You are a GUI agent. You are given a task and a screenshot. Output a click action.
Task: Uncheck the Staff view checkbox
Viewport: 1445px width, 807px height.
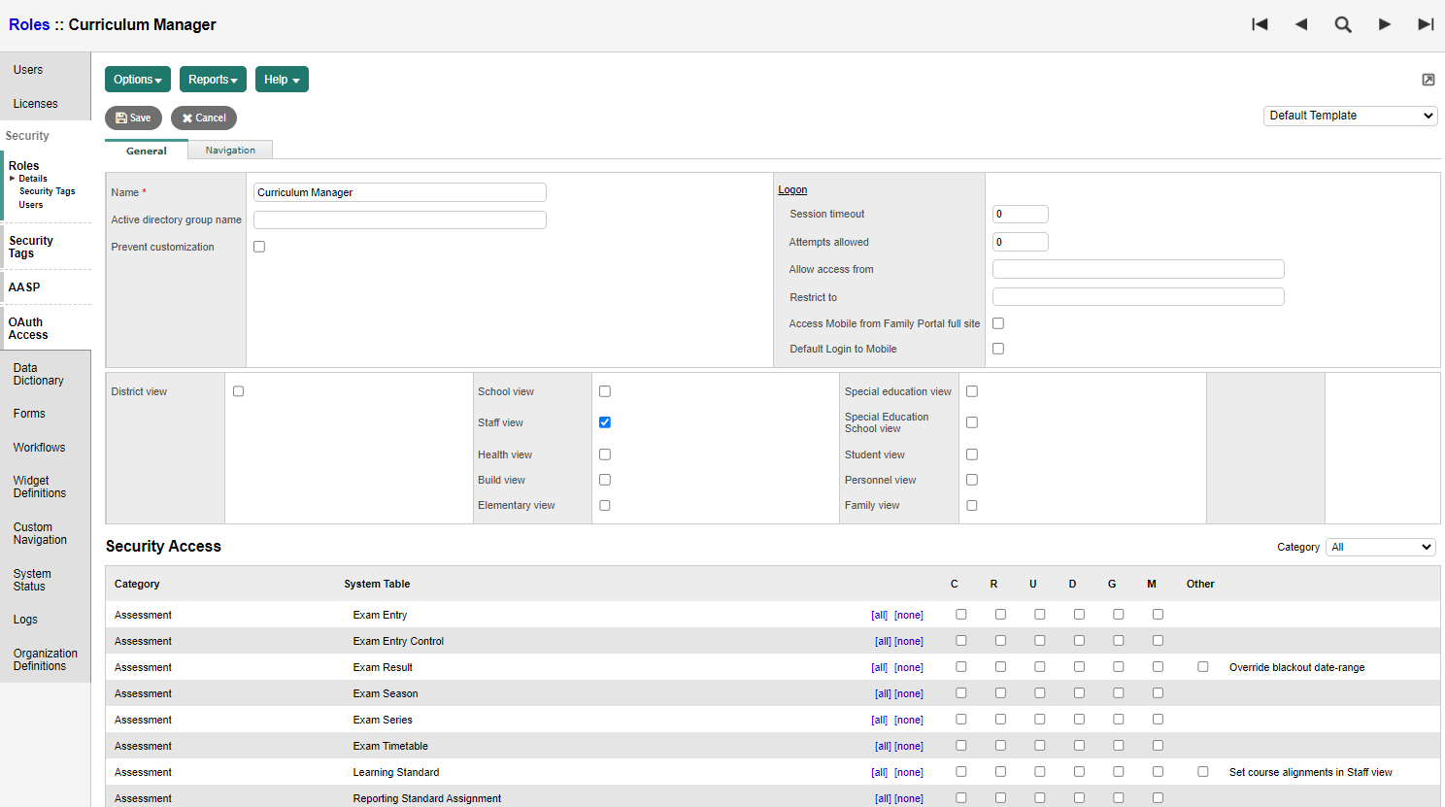point(605,422)
